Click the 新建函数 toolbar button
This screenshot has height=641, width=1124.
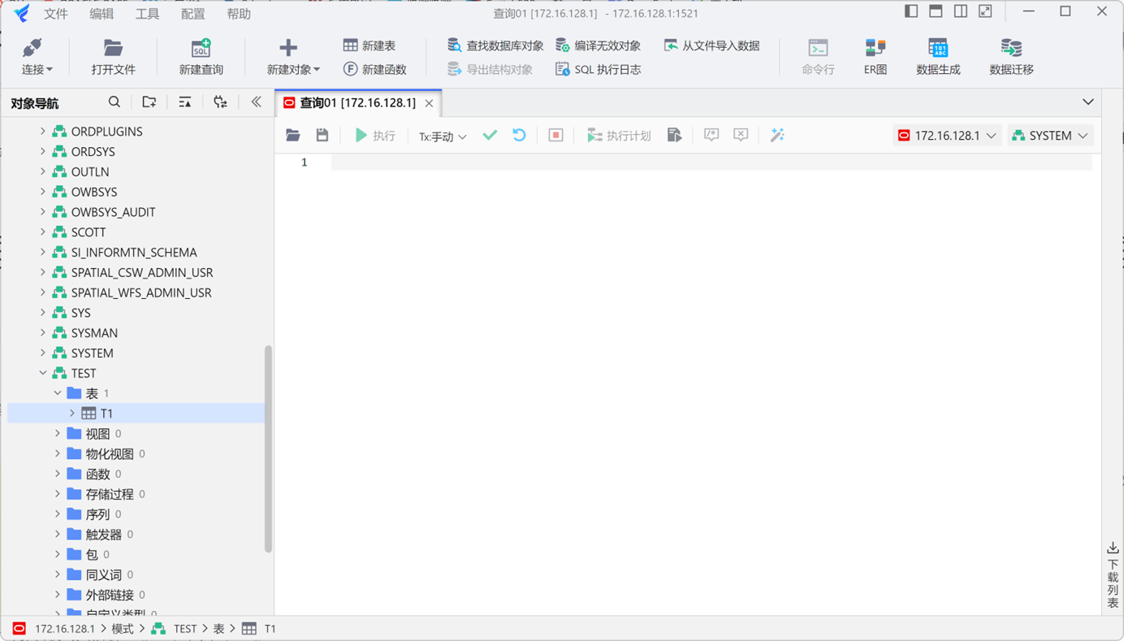pos(374,69)
